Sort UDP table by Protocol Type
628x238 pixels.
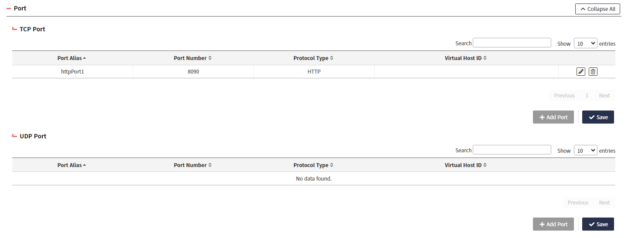tap(313, 165)
